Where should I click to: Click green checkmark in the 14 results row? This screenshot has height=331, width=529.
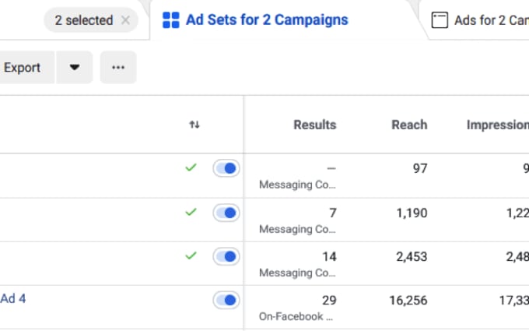[191, 255]
